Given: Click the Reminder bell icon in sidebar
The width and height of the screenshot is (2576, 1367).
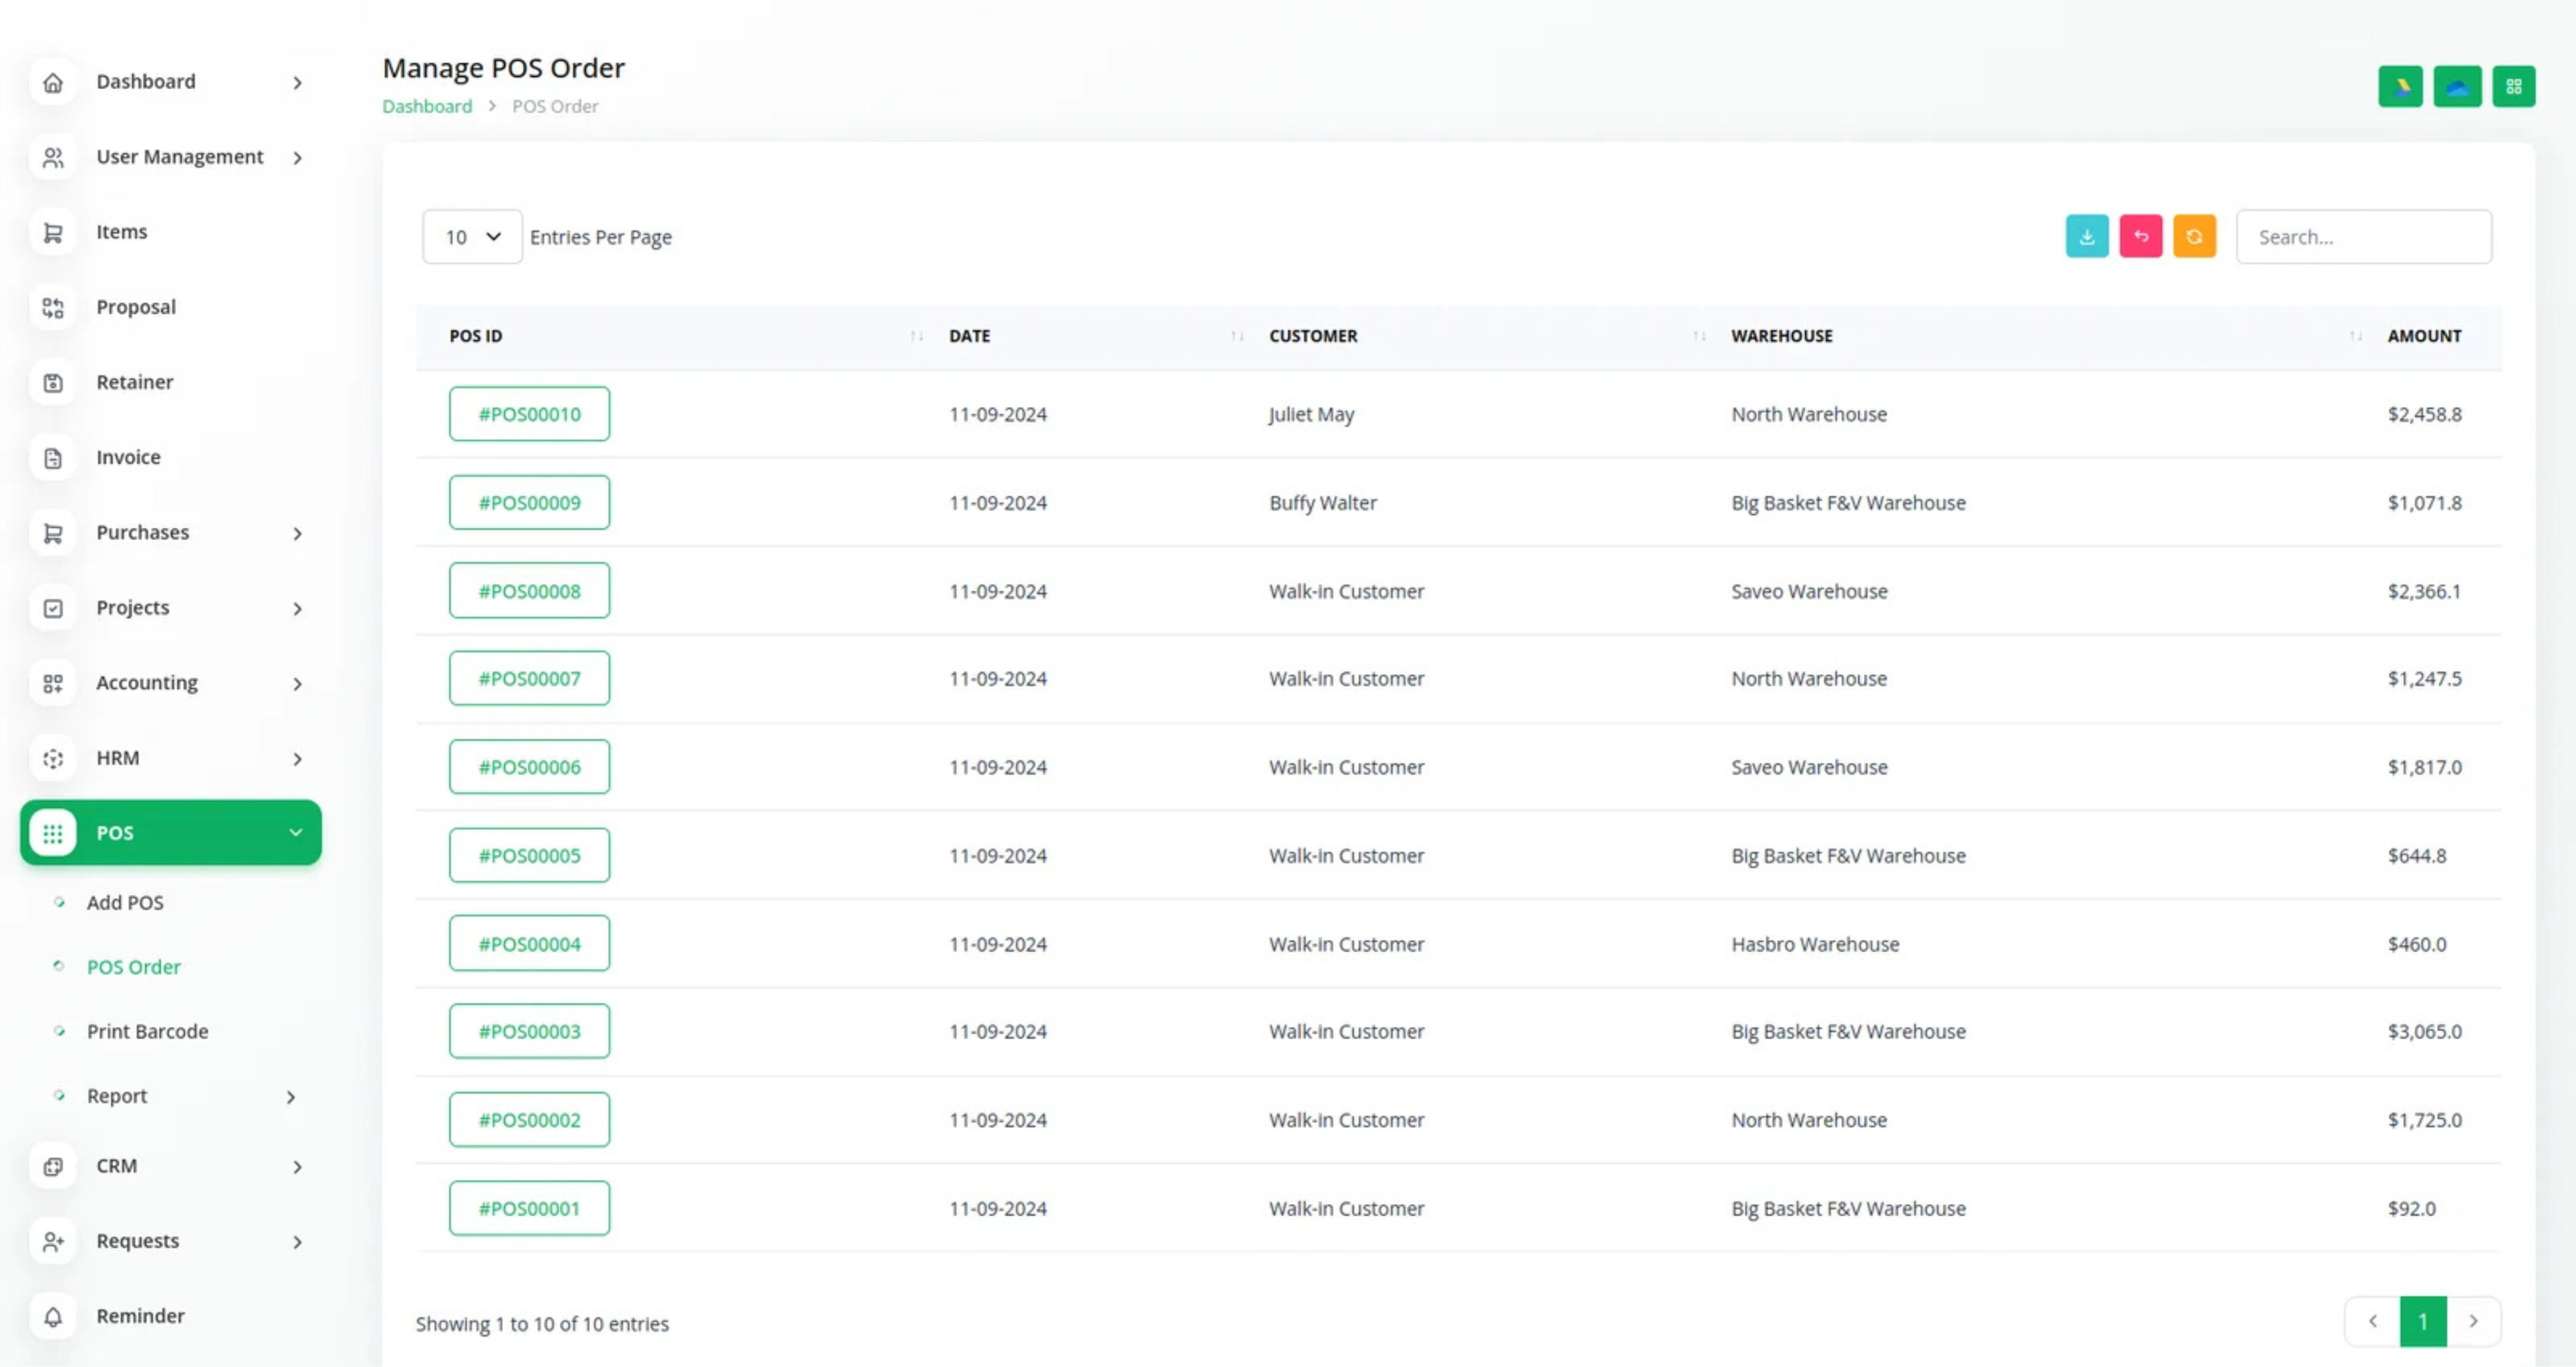Looking at the screenshot, I should (53, 1316).
